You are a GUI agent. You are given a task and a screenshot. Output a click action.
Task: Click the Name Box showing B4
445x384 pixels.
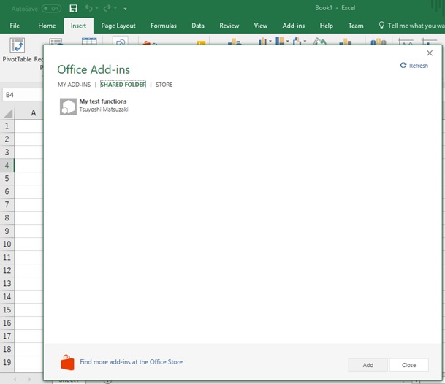[x=23, y=95]
